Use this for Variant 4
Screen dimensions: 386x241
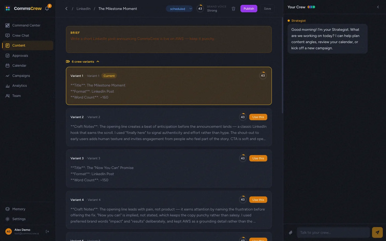coord(258,200)
